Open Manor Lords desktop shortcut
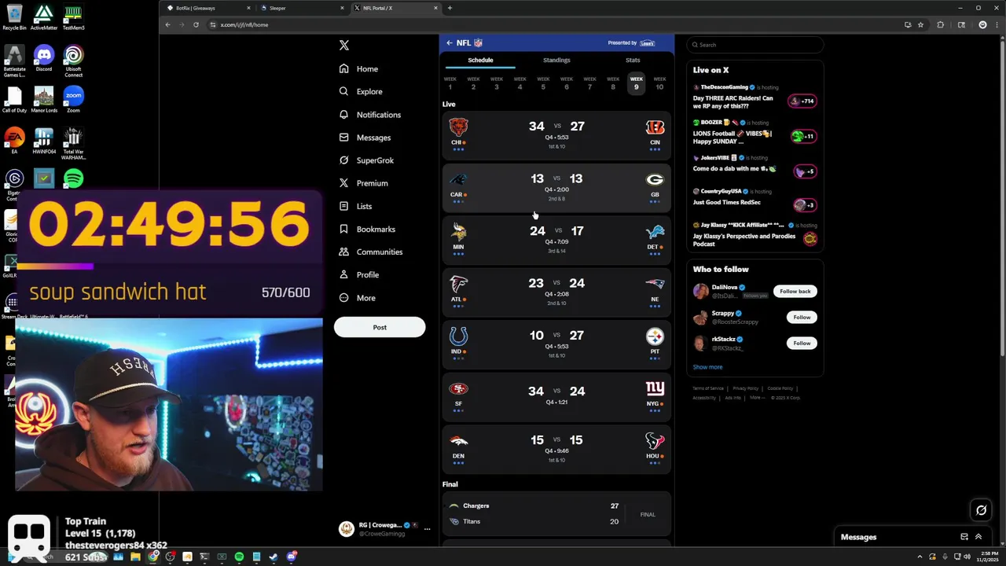 pyautogui.click(x=44, y=100)
